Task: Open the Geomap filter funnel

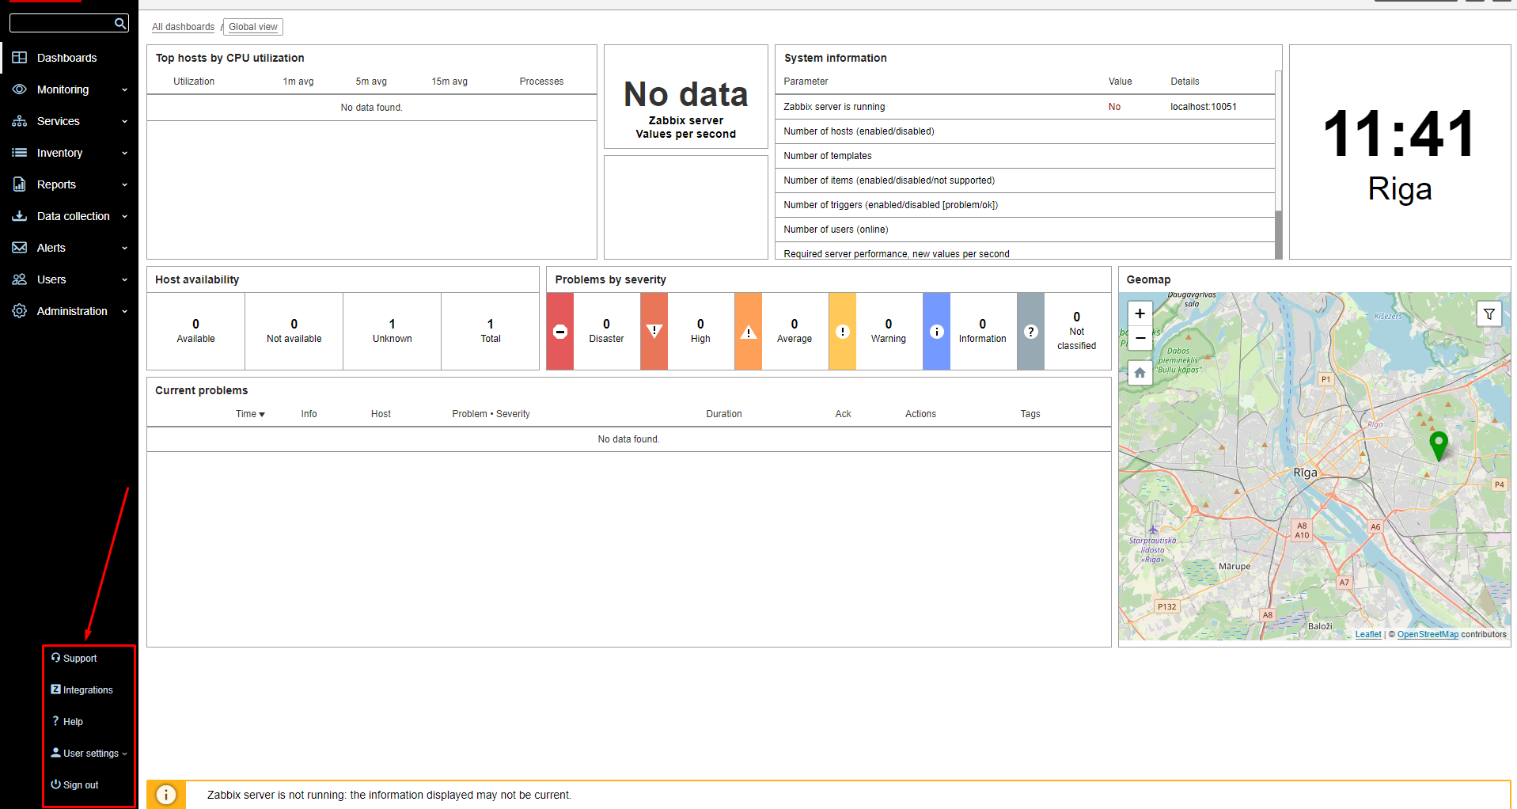Action: point(1489,314)
